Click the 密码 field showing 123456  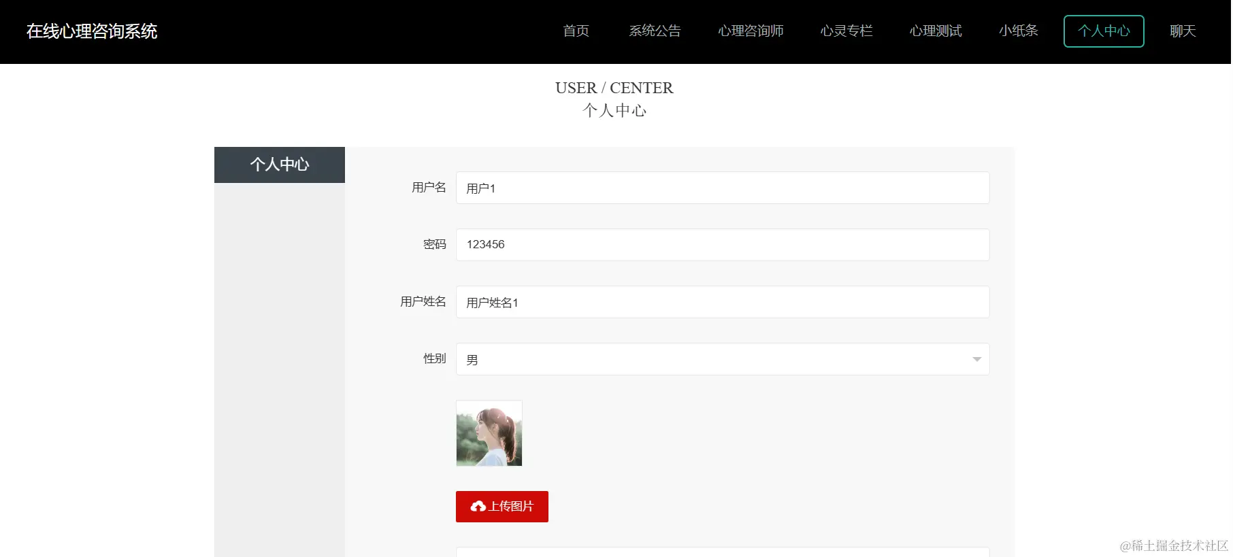[x=723, y=245]
